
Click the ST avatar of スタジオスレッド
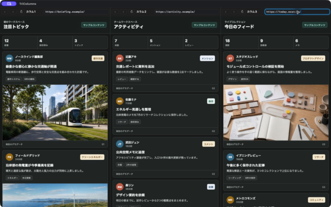[230, 59]
